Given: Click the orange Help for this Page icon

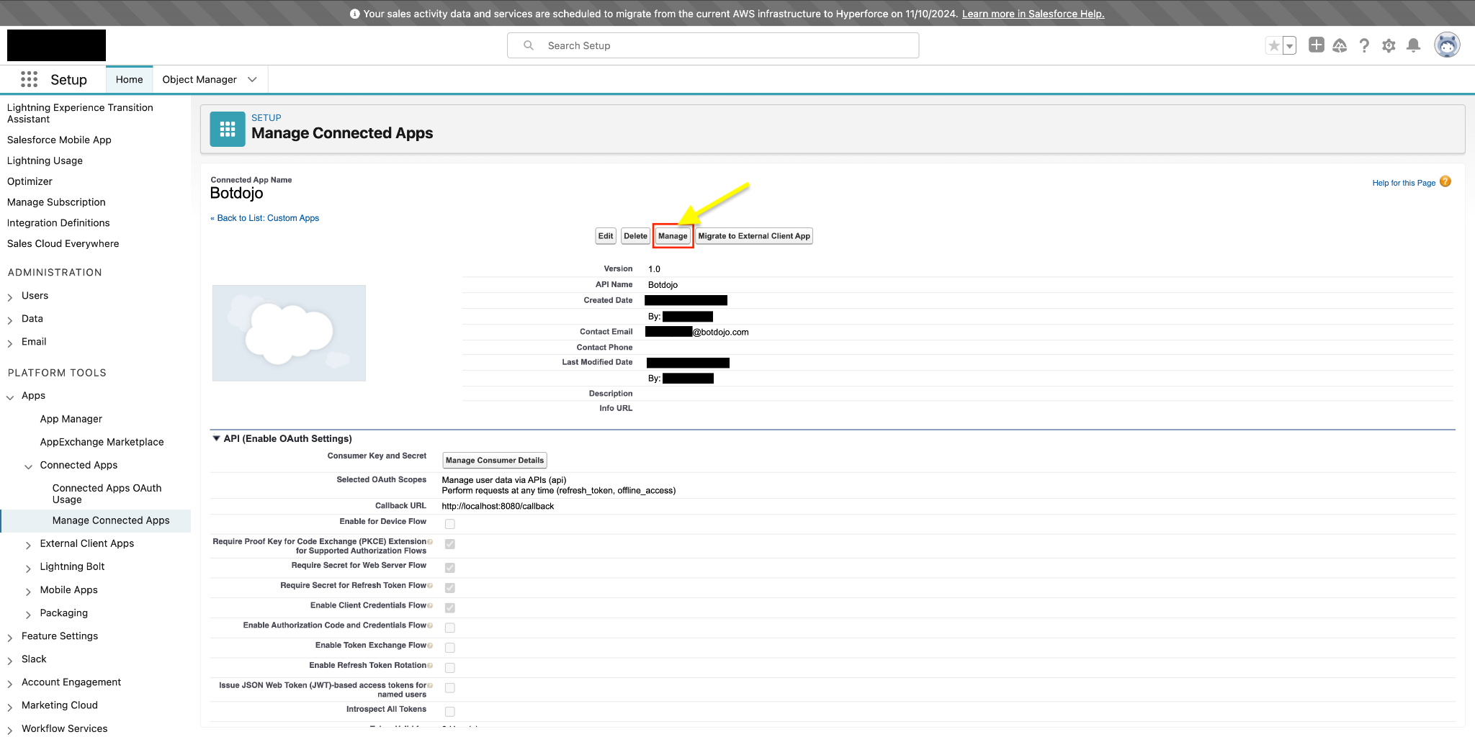Looking at the screenshot, I should click(x=1445, y=181).
